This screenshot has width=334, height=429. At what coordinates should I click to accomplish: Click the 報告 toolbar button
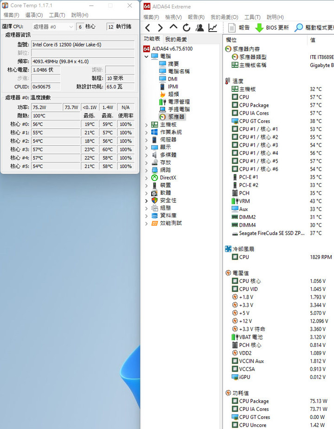pyautogui.click(x=239, y=28)
